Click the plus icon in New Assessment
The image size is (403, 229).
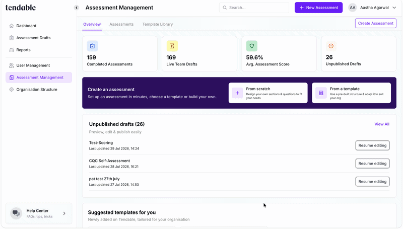[x=301, y=8]
